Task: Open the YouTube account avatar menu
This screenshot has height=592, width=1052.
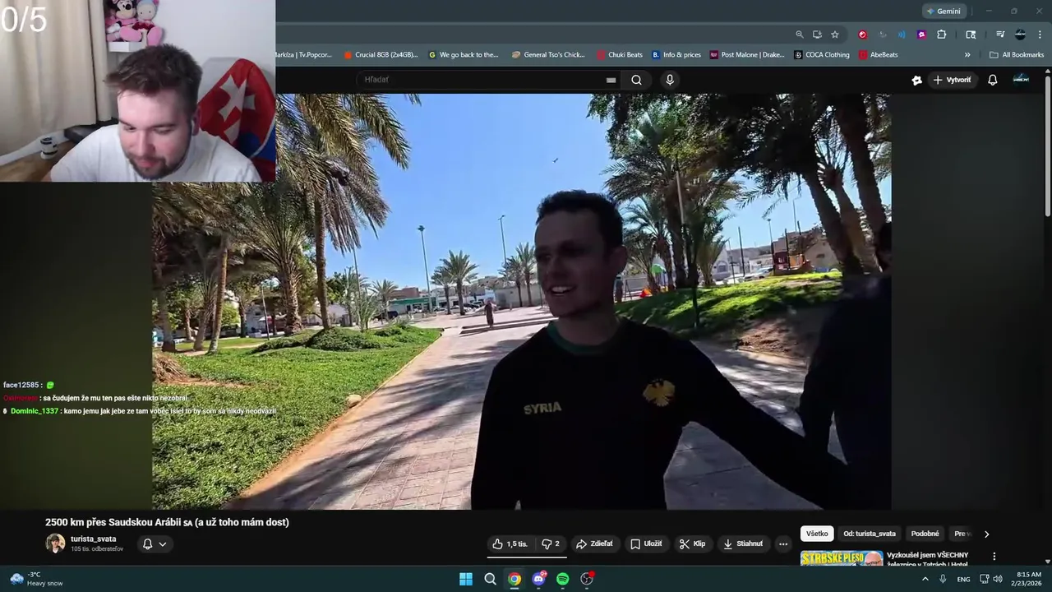Action: [1021, 79]
